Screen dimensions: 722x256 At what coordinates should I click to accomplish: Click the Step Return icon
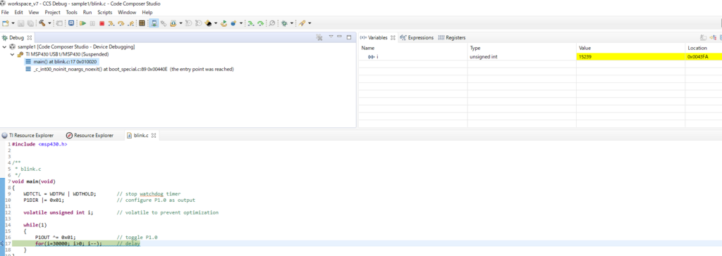(x=130, y=23)
